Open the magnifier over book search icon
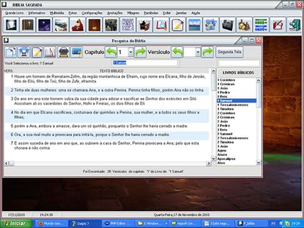This screenshot has width=304, height=228. click(x=161, y=25)
